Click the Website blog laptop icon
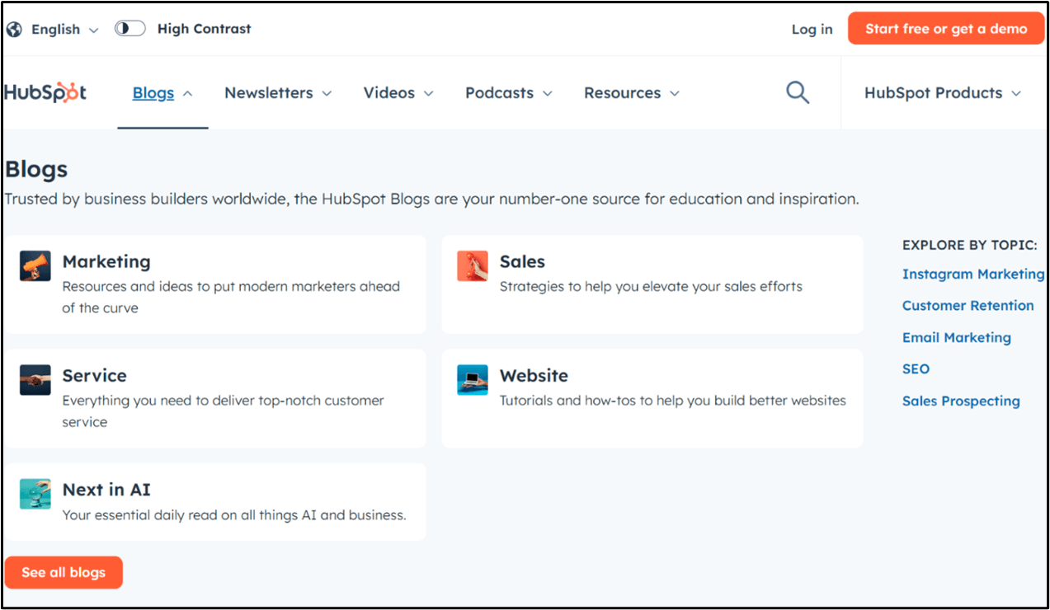The height and width of the screenshot is (610, 1050). coord(473,380)
